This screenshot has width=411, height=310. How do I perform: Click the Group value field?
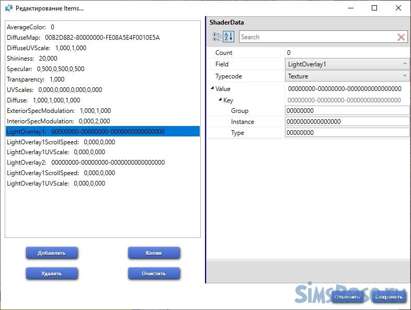347,111
